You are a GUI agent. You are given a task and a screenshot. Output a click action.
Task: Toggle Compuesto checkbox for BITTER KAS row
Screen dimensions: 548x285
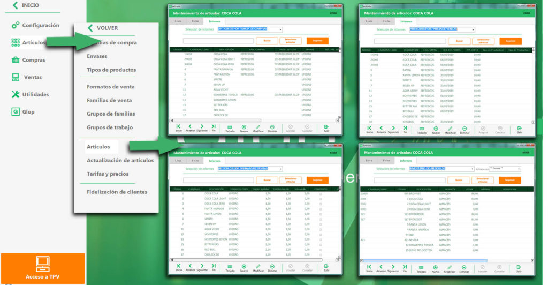click(x=321, y=245)
